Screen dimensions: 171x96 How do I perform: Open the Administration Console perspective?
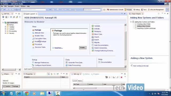pos(115,10)
